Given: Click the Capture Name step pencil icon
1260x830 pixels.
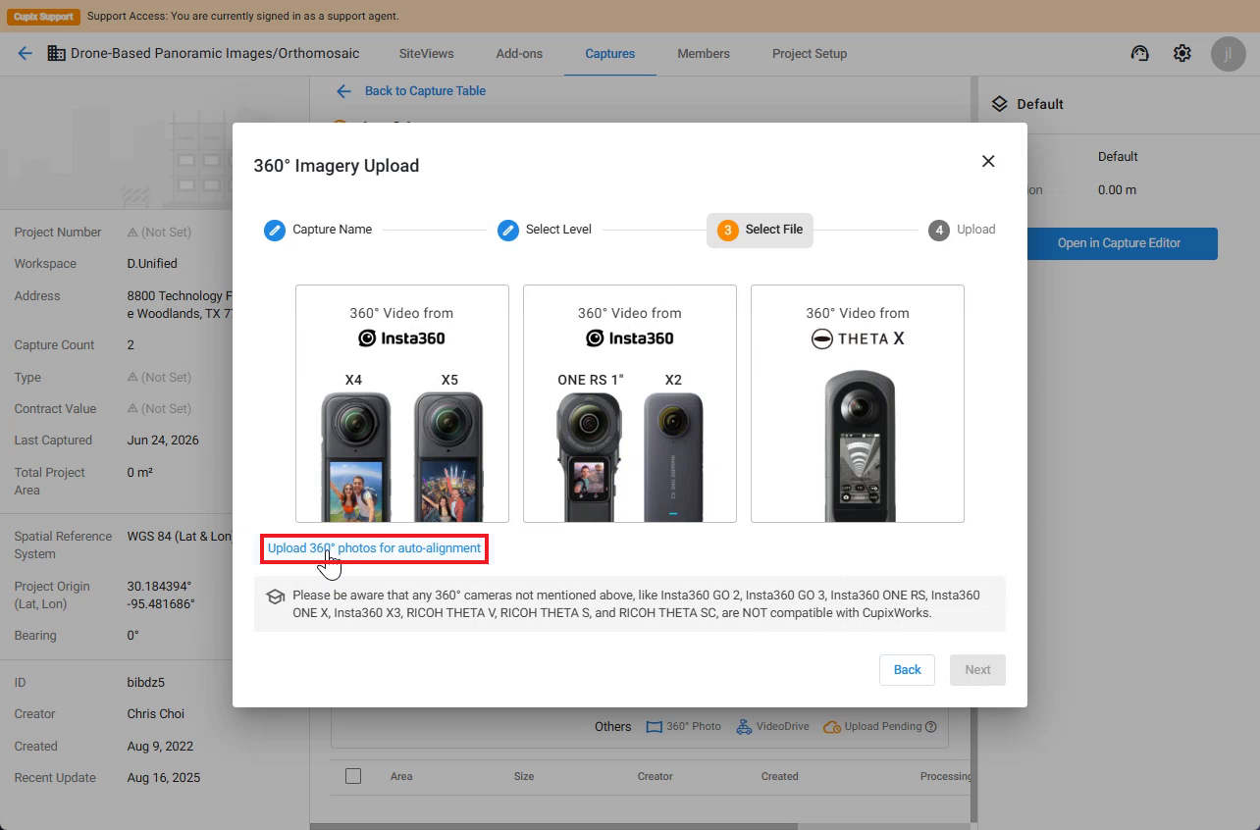Looking at the screenshot, I should (275, 231).
